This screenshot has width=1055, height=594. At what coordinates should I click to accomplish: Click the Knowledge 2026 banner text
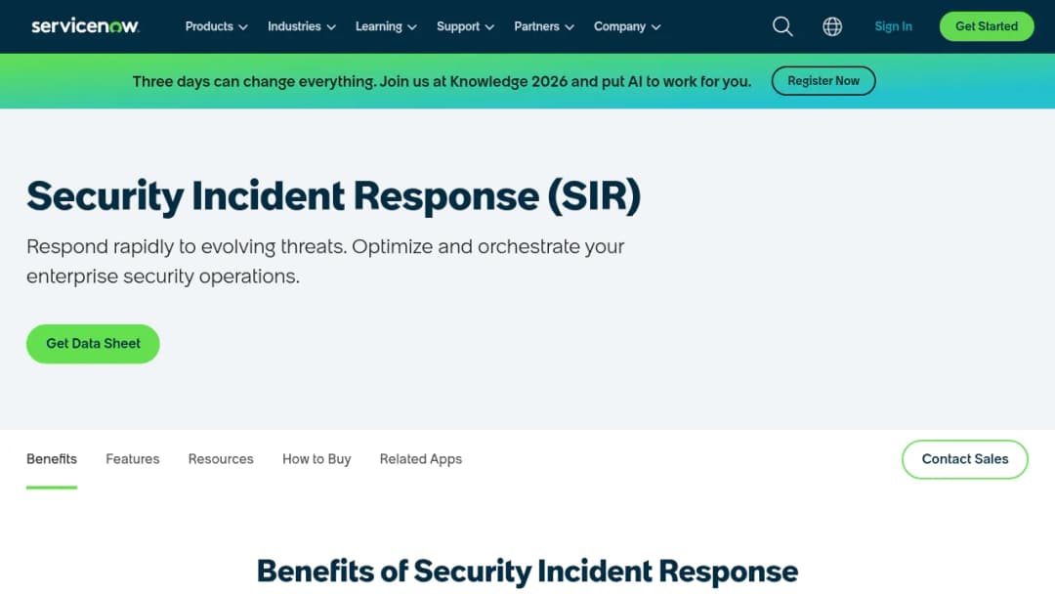pyautogui.click(x=442, y=81)
